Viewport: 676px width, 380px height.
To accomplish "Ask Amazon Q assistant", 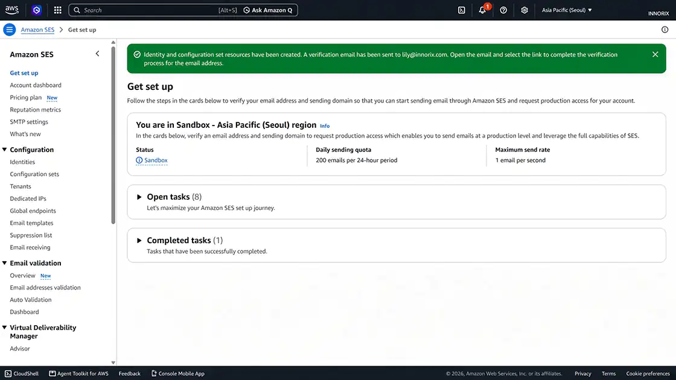I will pos(268,10).
